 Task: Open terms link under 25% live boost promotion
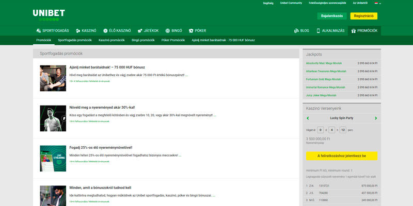89,162
